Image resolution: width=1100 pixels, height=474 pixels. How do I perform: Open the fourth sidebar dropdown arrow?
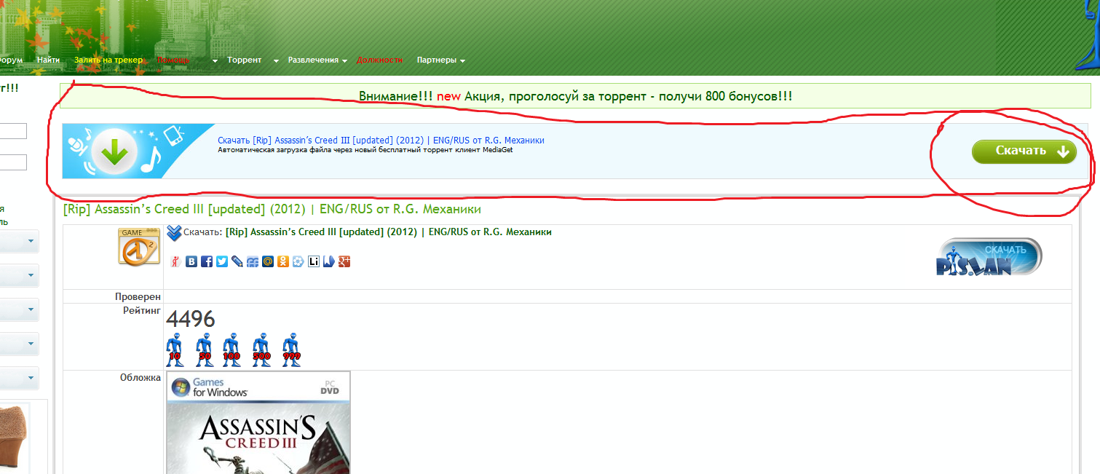[x=31, y=344]
